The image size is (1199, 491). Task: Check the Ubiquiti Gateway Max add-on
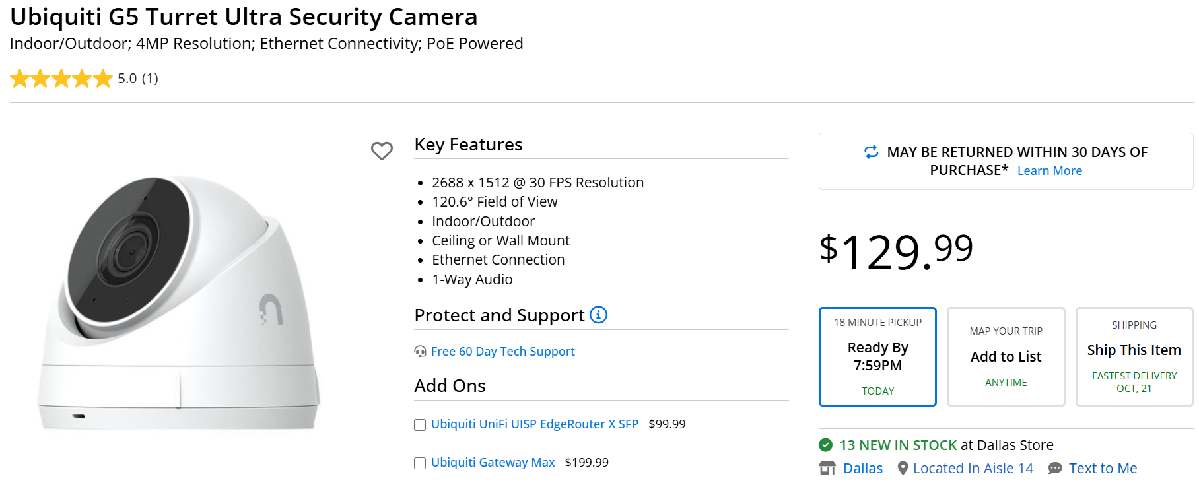click(420, 463)
